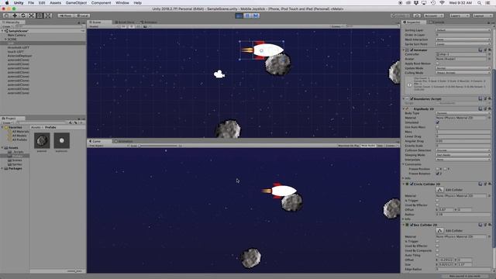The image size is (496, 279).
Task: Open the Account dropdown
Action: pos(433,15)
